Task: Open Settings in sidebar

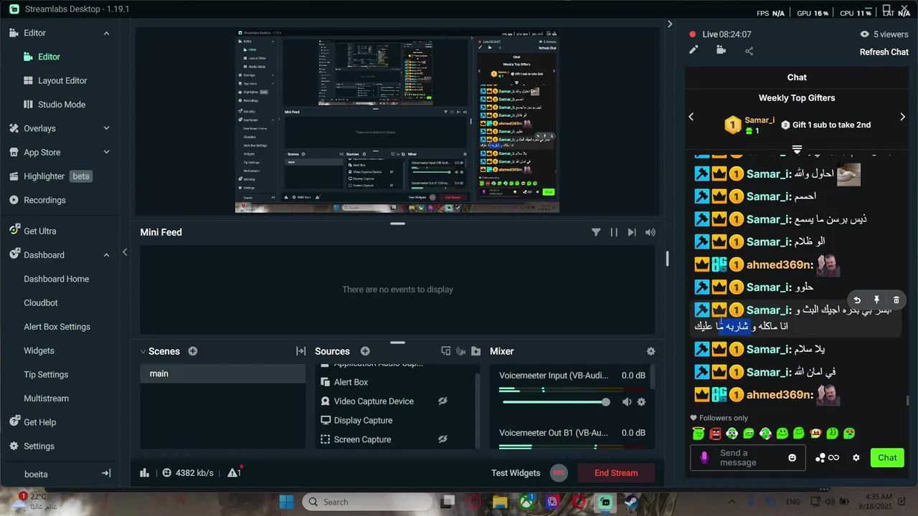Action: (39, 446)
